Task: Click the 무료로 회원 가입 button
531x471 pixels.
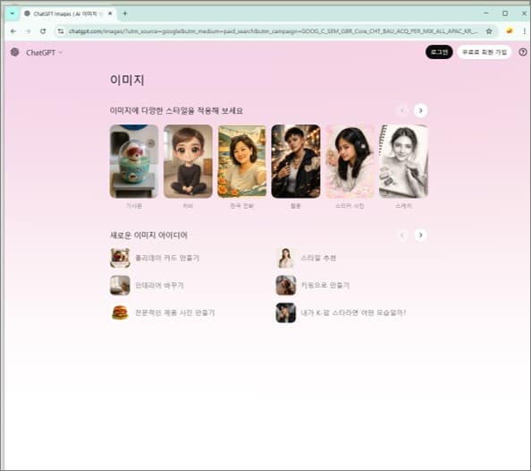Action: coord(485,52)
